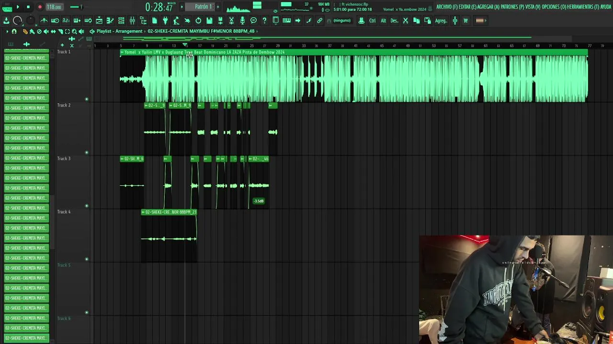Screen dimensions: 613x344
Task: Click the chain link icon
Action: tap(319, 21)
